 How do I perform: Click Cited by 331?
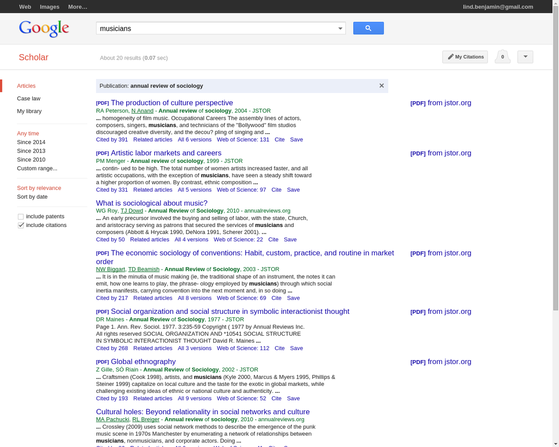(112, 190)
